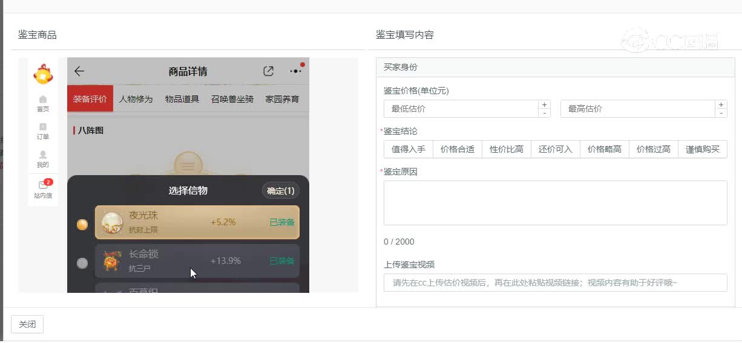Open 我的 in the sidebar
This screenshot has width=742, height=343.
coord(43,159)
